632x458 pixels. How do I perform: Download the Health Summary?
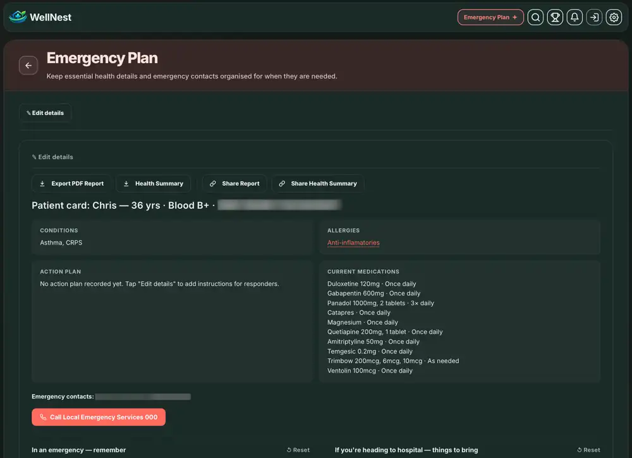(x=153, y=184)
